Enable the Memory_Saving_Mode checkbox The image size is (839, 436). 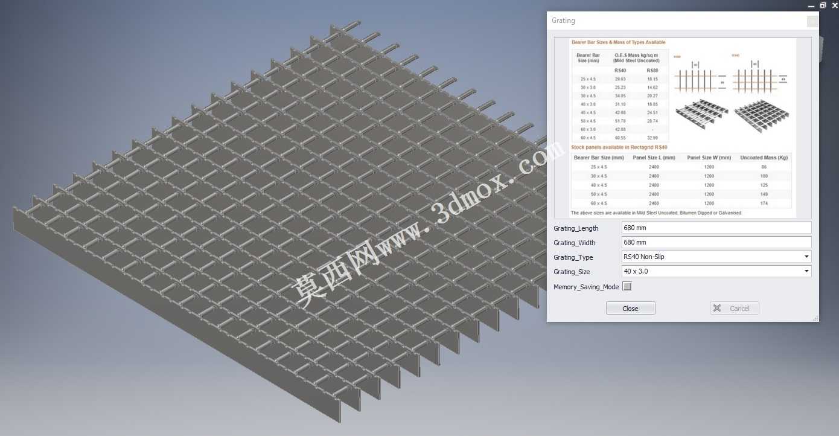click(x=627, y=286)
